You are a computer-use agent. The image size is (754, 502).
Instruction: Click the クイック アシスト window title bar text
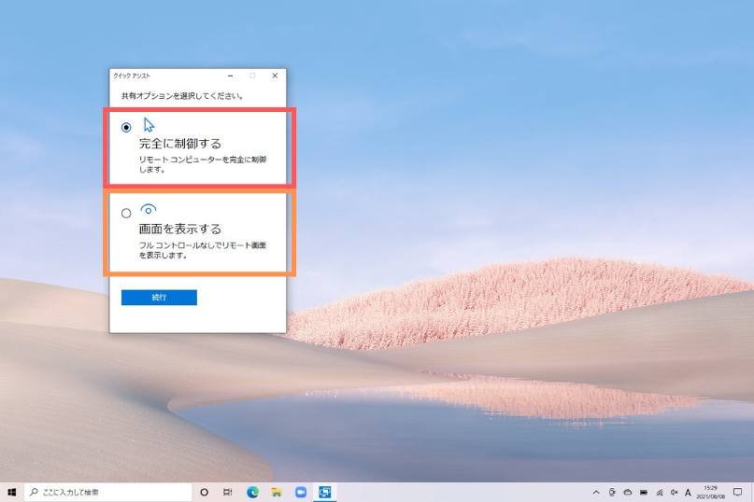point(132,76)
